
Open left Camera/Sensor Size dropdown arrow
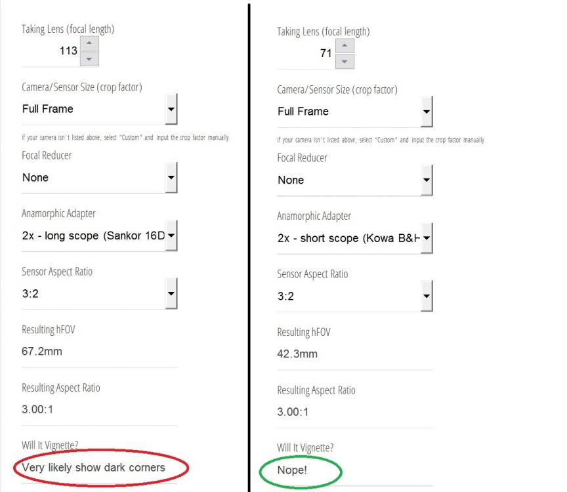point(171,109)
